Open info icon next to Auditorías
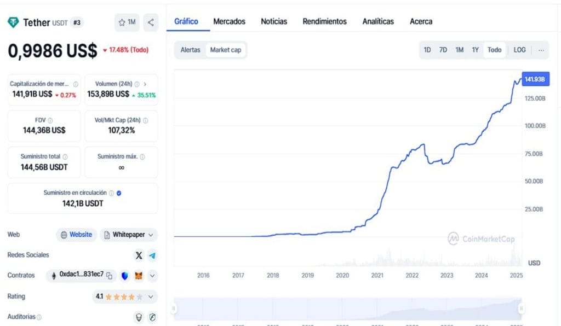 pos(39,317)
